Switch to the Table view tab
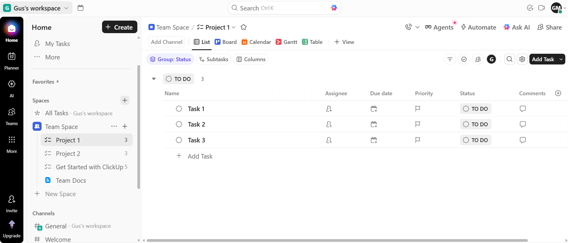The width and height of the screenshot is (568, 243). [312, 42]
